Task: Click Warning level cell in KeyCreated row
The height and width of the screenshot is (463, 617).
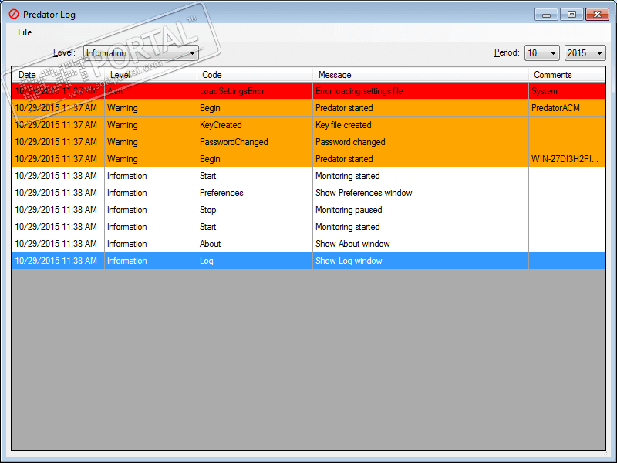Action: click(150, 125)
